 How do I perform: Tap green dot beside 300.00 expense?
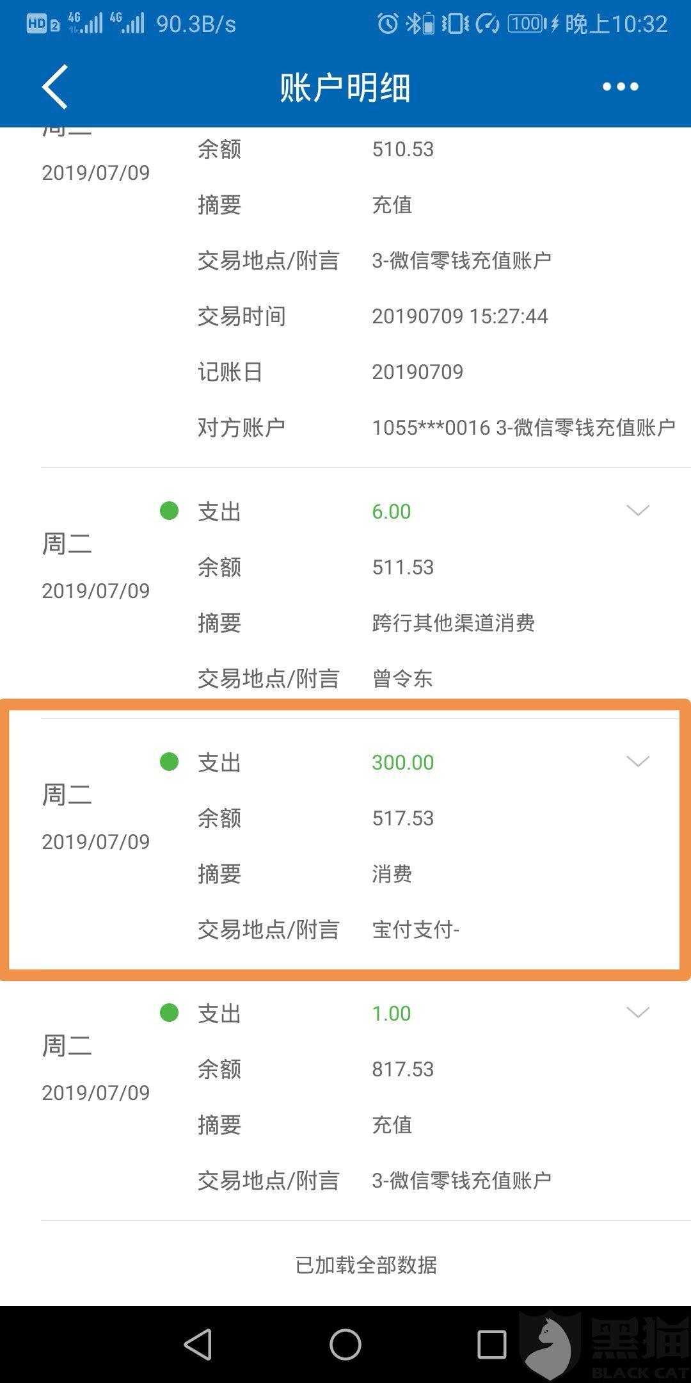click(169, 762)
